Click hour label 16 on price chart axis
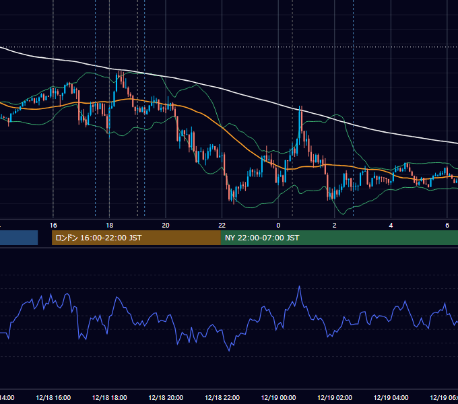 click(x=53, y=226)
